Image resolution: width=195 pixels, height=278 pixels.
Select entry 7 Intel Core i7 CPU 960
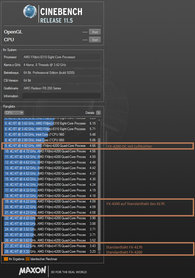50,135
